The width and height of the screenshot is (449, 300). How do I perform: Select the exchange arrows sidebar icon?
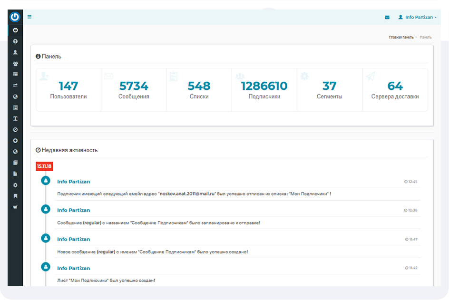(x=15, y=86)
